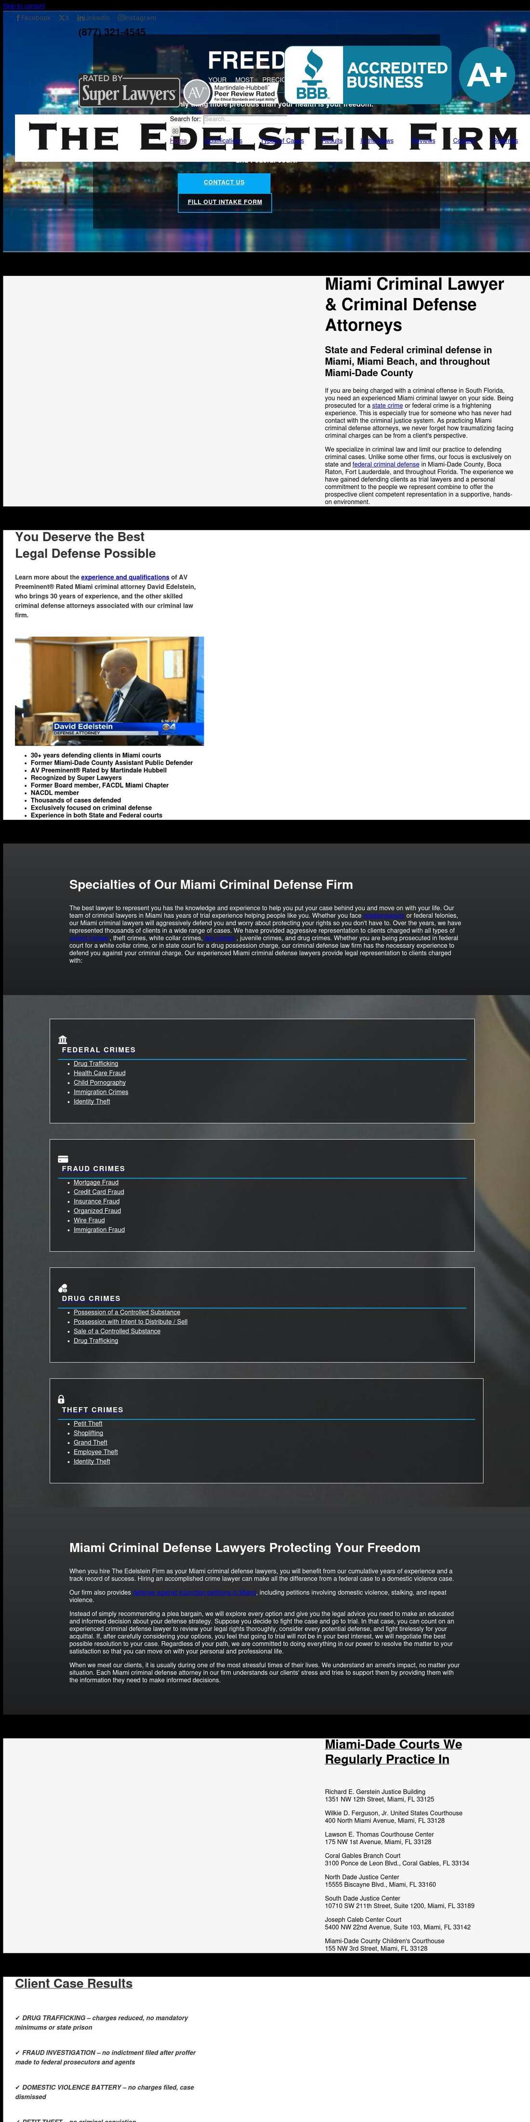Select the Richard E. Gerstein Justice Building text

click(375, 1792)
